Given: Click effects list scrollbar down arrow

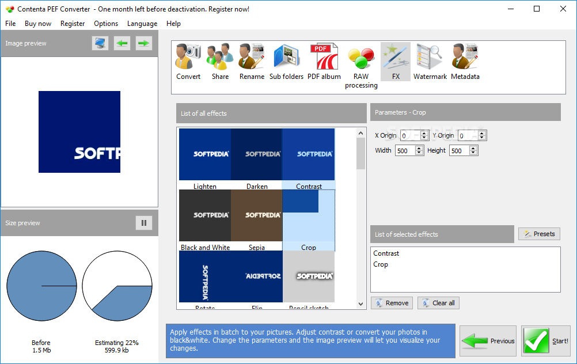Looking at the screenshot, I should point(360,304).
